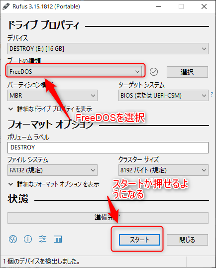Open the FreeDOS boot type dropdown
This screenshot has height=268, width=216.
(x=75, y=72)
